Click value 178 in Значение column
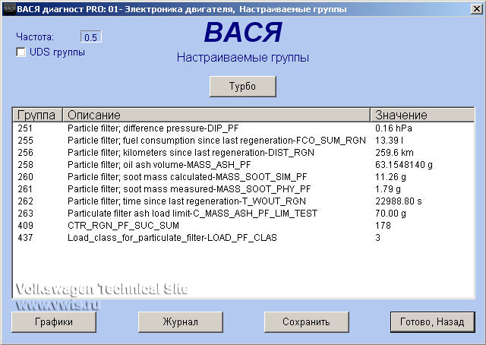486x345 pixels. [x=383, y=225]
